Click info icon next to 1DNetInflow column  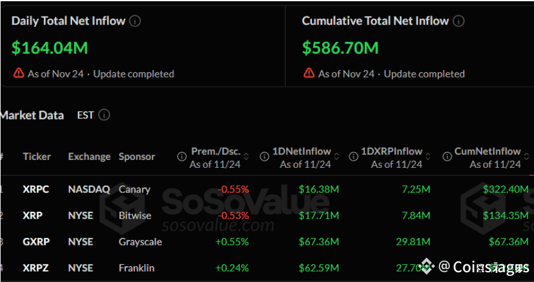[x=264, y=157]
